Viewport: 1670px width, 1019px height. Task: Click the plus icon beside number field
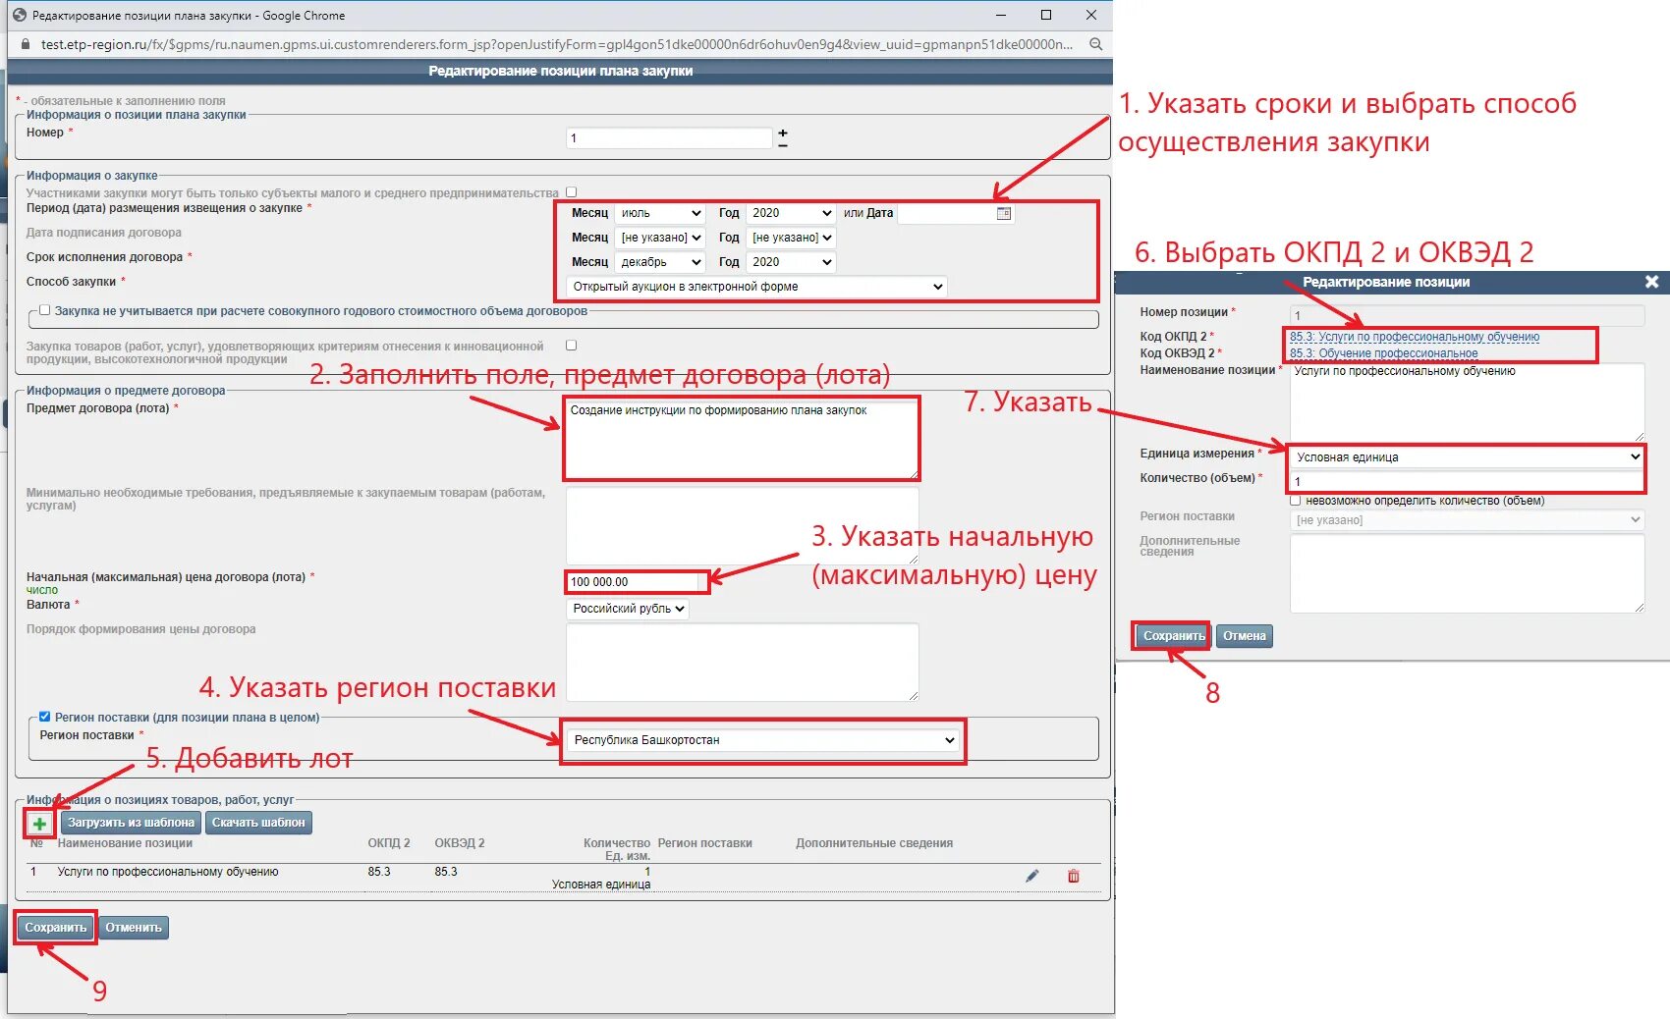(783, 133)
